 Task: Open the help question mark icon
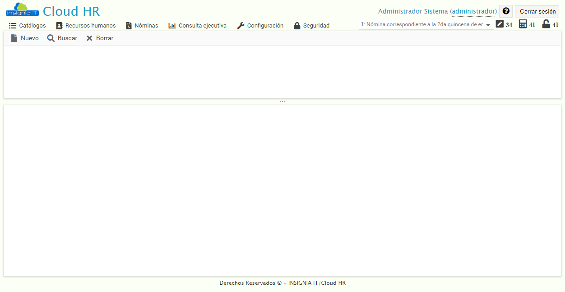coord(505,11)
